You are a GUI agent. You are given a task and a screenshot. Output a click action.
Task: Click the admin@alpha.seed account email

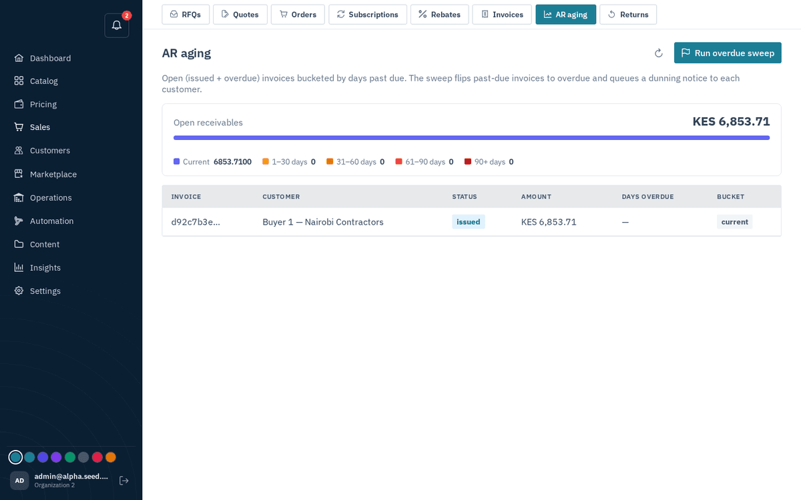[x=71, y=476]
